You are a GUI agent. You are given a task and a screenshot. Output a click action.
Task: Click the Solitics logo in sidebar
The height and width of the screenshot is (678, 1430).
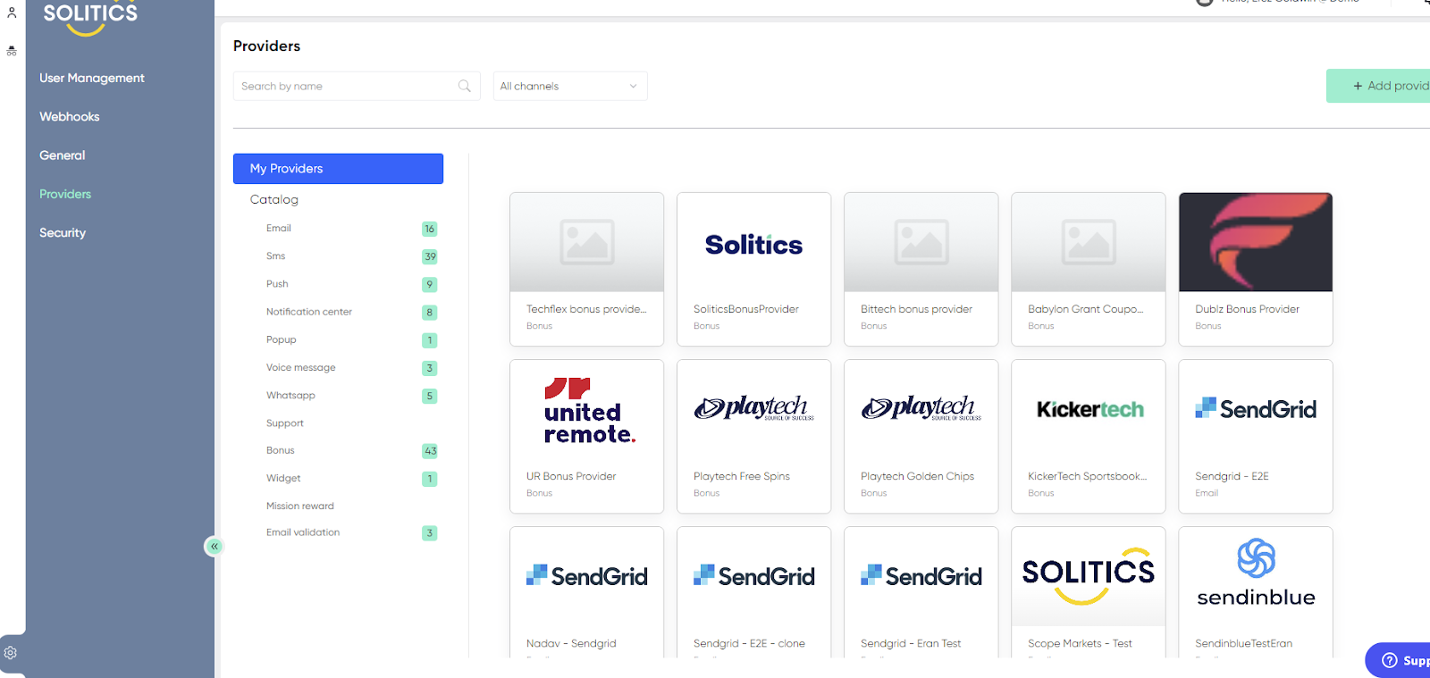click(90, 18)
